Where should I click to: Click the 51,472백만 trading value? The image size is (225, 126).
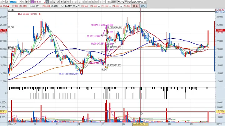point(67,6)
